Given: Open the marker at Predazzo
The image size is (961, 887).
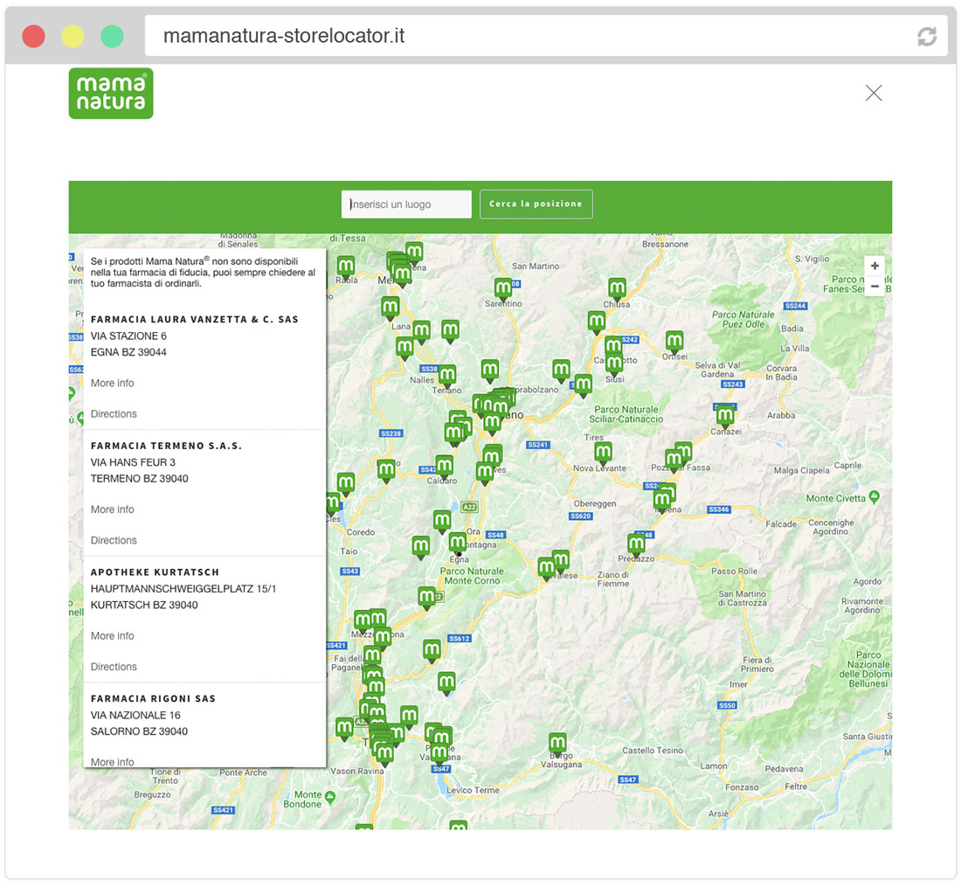Looking at the screenshot, I should pos(636,544).
